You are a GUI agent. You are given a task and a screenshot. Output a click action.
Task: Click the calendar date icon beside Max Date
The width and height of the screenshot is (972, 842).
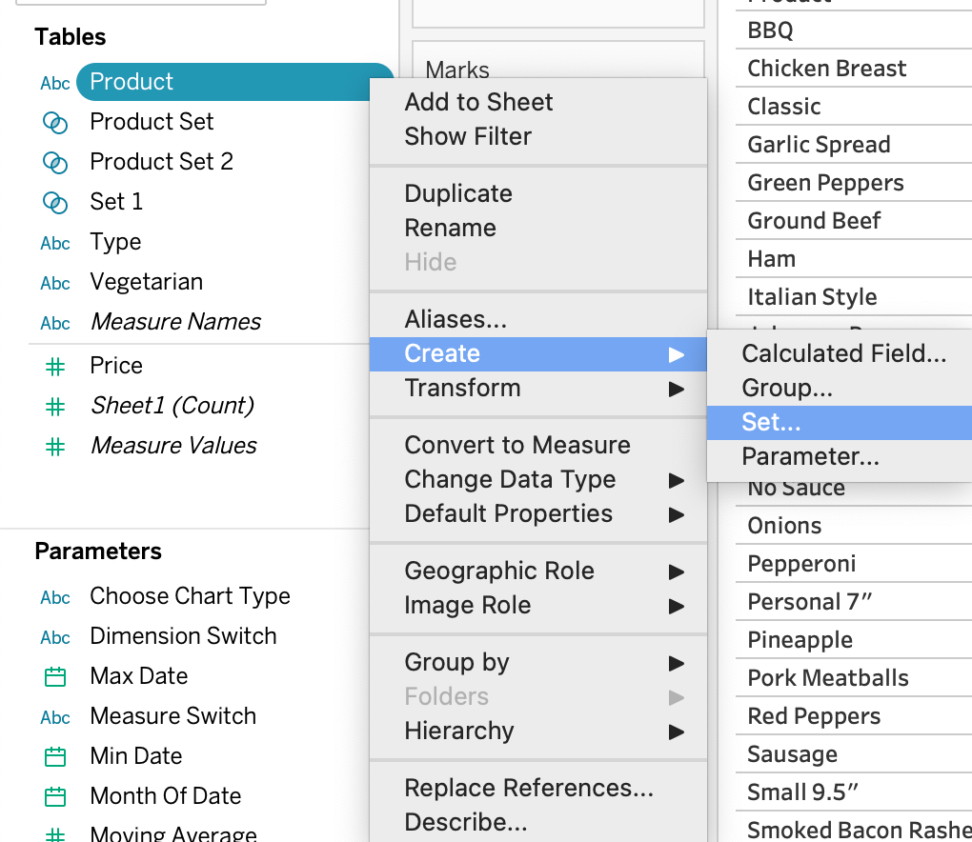click(55, 676)
